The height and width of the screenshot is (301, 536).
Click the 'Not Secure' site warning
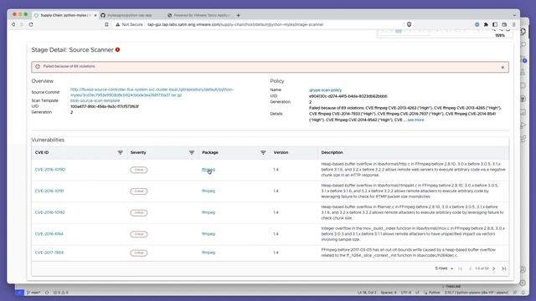[129, 24]
